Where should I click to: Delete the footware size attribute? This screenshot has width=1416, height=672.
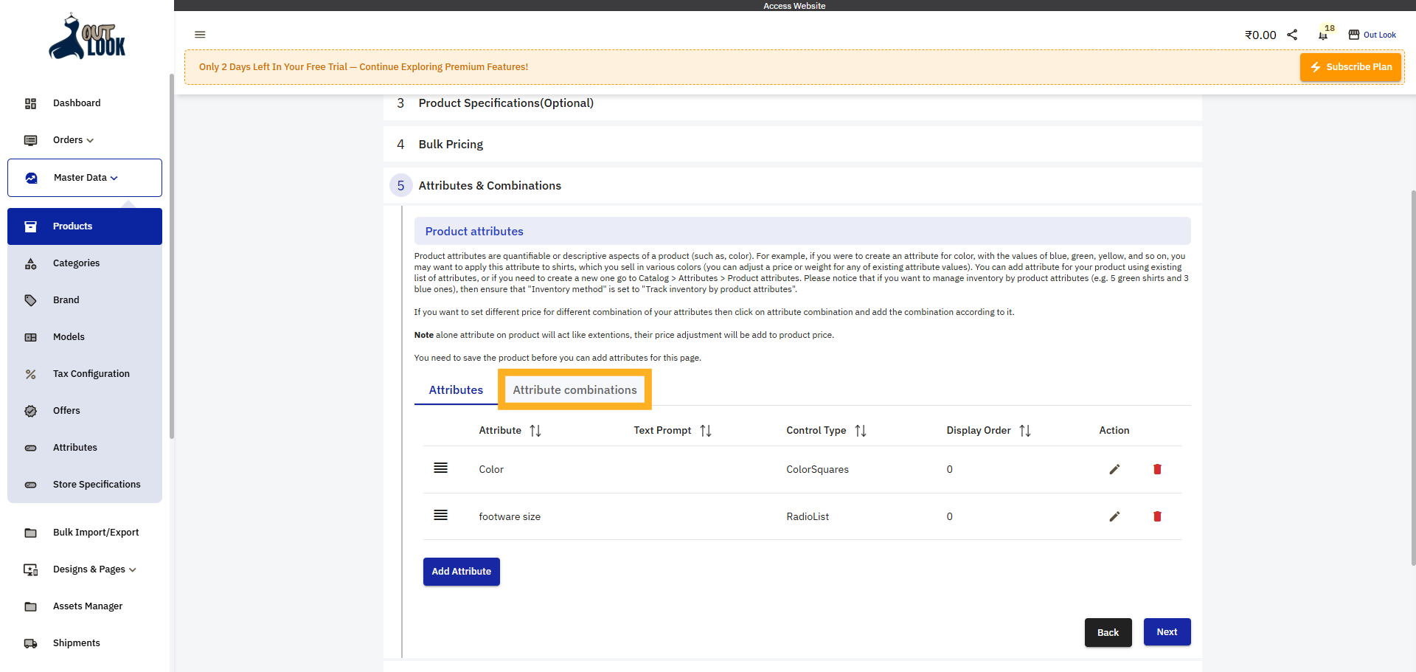[x=1157, y=516]
